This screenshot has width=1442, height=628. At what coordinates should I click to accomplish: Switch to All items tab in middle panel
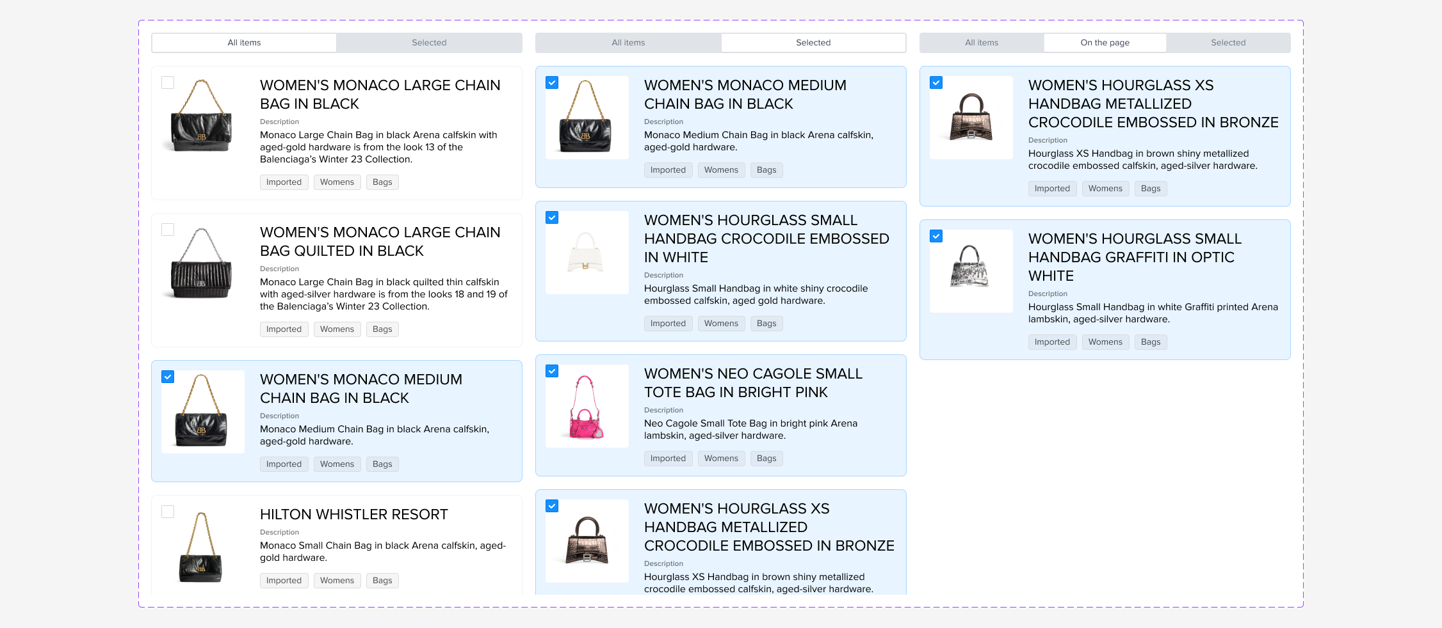[x=628, y=43]
